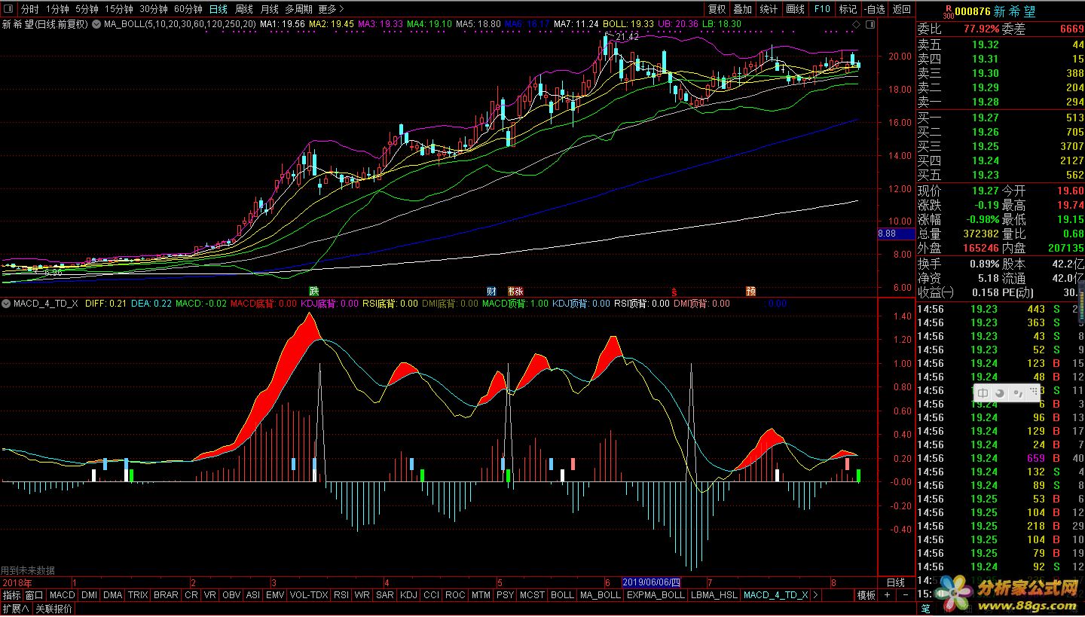1085x617 pixels.
Task: Click the 窗口 window tab
Action: point(35,595)
